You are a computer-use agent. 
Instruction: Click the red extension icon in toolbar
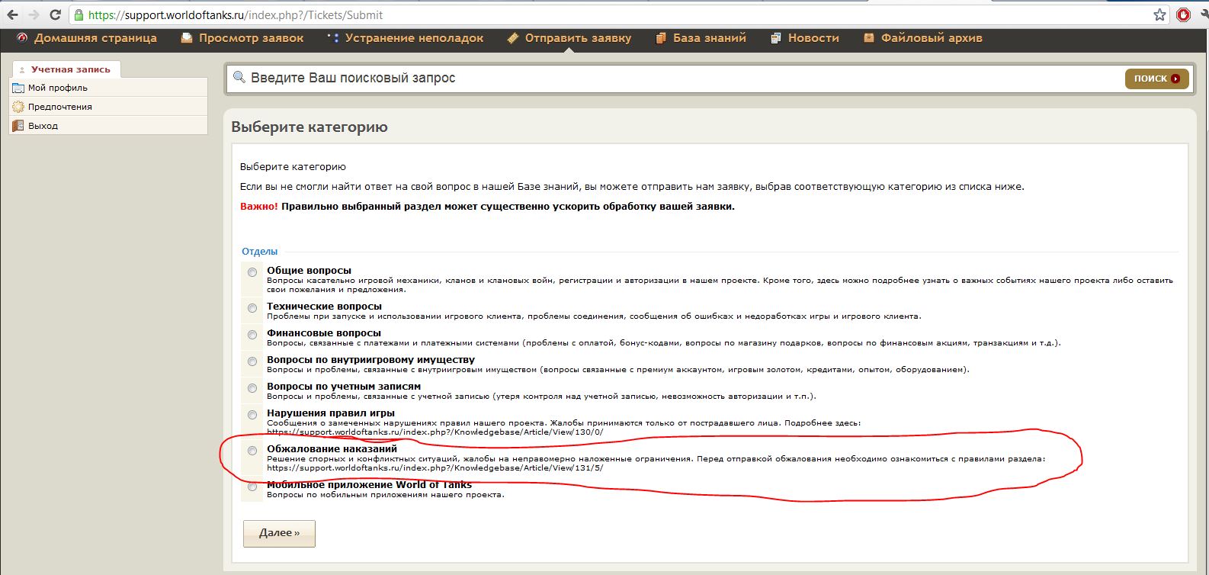(1183, 14)
